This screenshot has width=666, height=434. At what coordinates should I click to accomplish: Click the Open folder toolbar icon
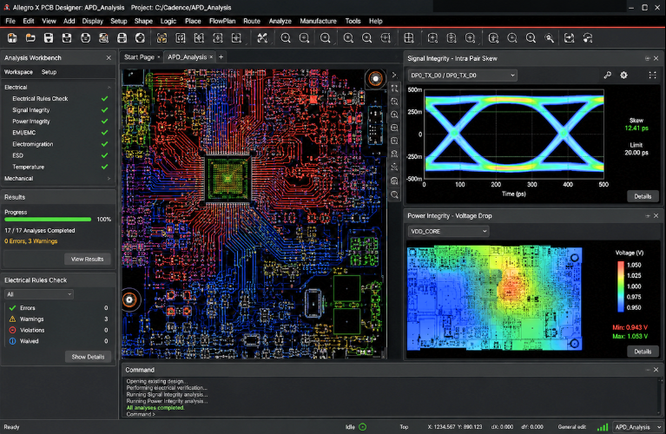[30, 38]
